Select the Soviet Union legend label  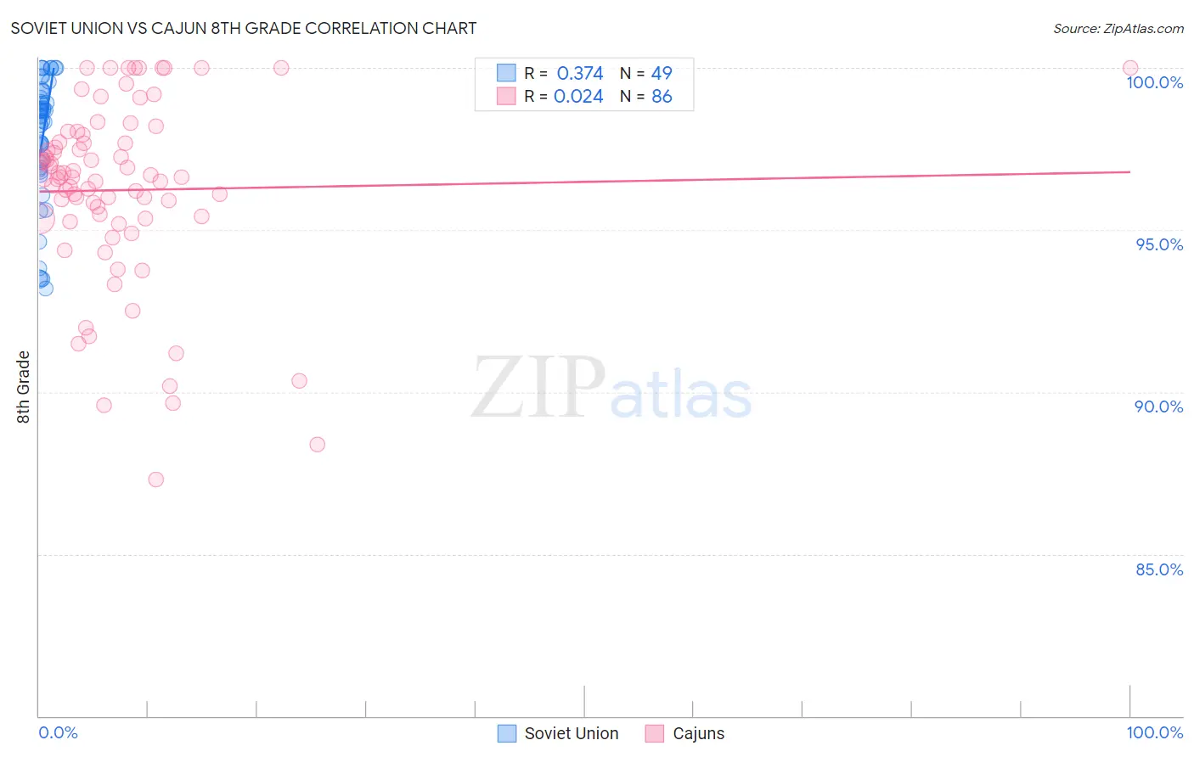pos(572,733)
